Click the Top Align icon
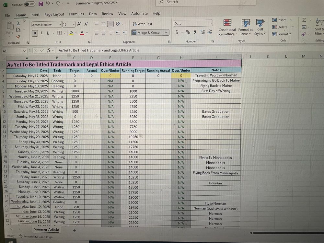The height and width of the screenshot is (243, 324). [x=97, y=23]
